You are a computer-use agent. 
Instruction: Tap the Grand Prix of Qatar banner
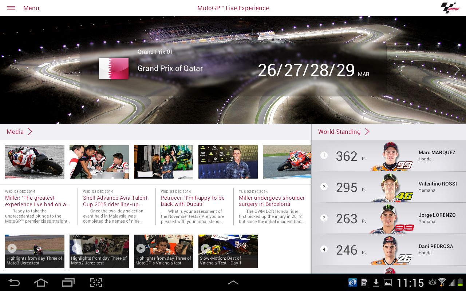point(233,69)
